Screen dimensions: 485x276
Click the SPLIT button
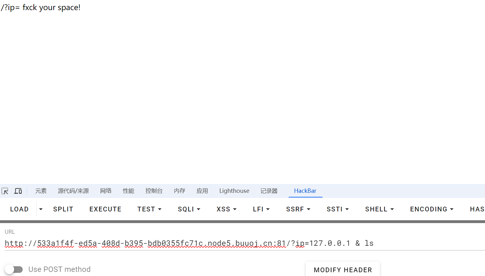coord(63,209)
